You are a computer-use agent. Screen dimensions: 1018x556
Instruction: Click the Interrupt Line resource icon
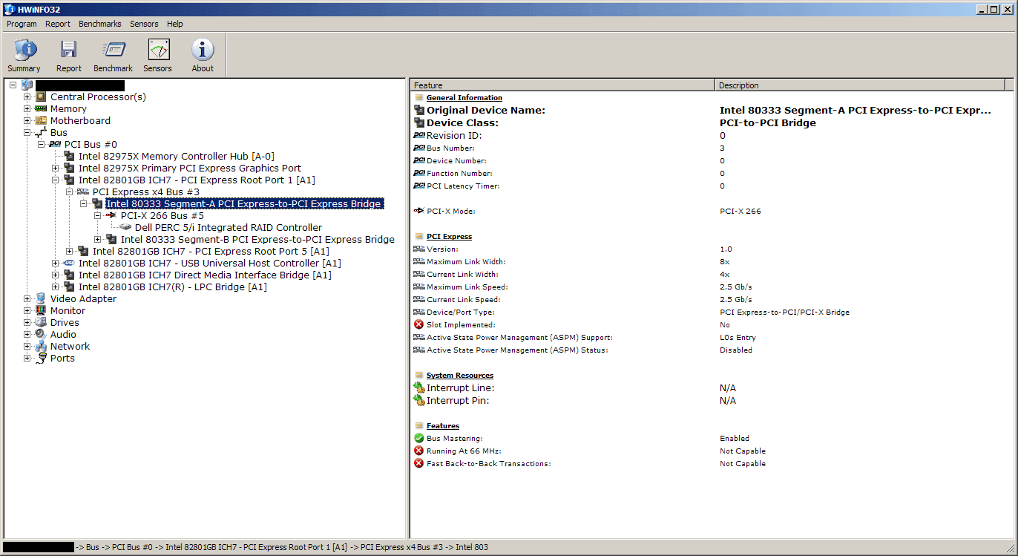click(x=419, y=387)
